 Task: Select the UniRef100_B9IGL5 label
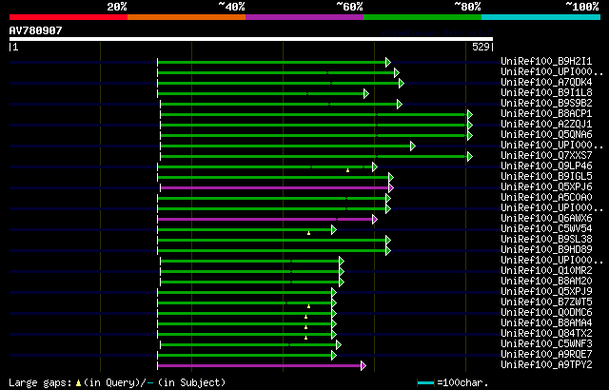[546, 177]
